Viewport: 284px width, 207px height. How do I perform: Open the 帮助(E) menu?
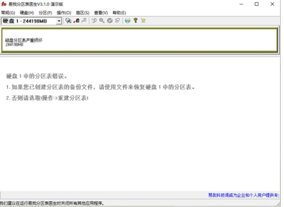coord(119,13)
